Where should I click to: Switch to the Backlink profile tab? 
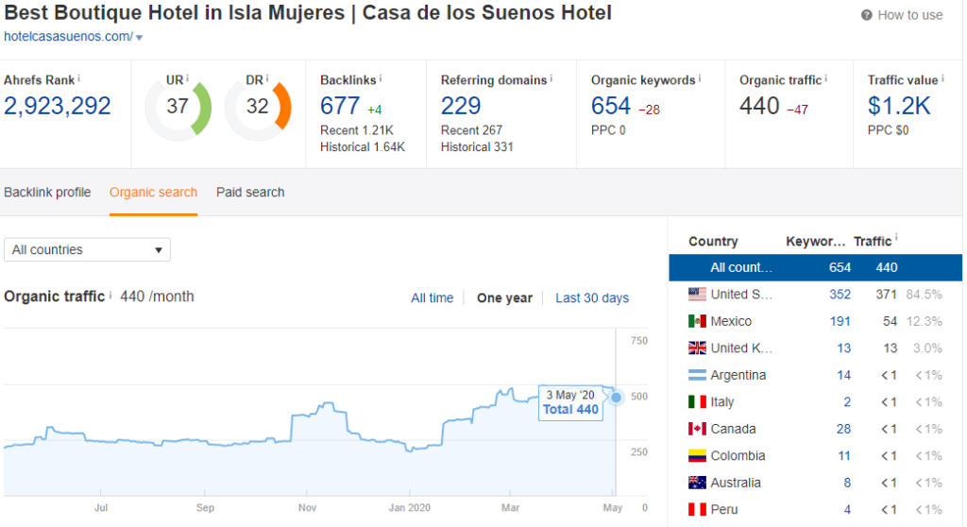pyautogui.click(x=47, y=192)
